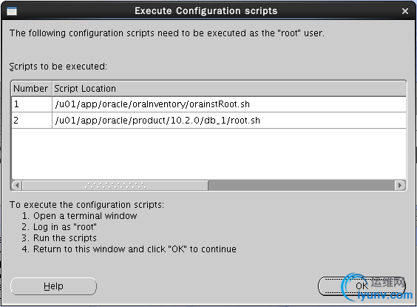
Task: Click the horizontal scrollbar thumb
Action: point(115,185)
